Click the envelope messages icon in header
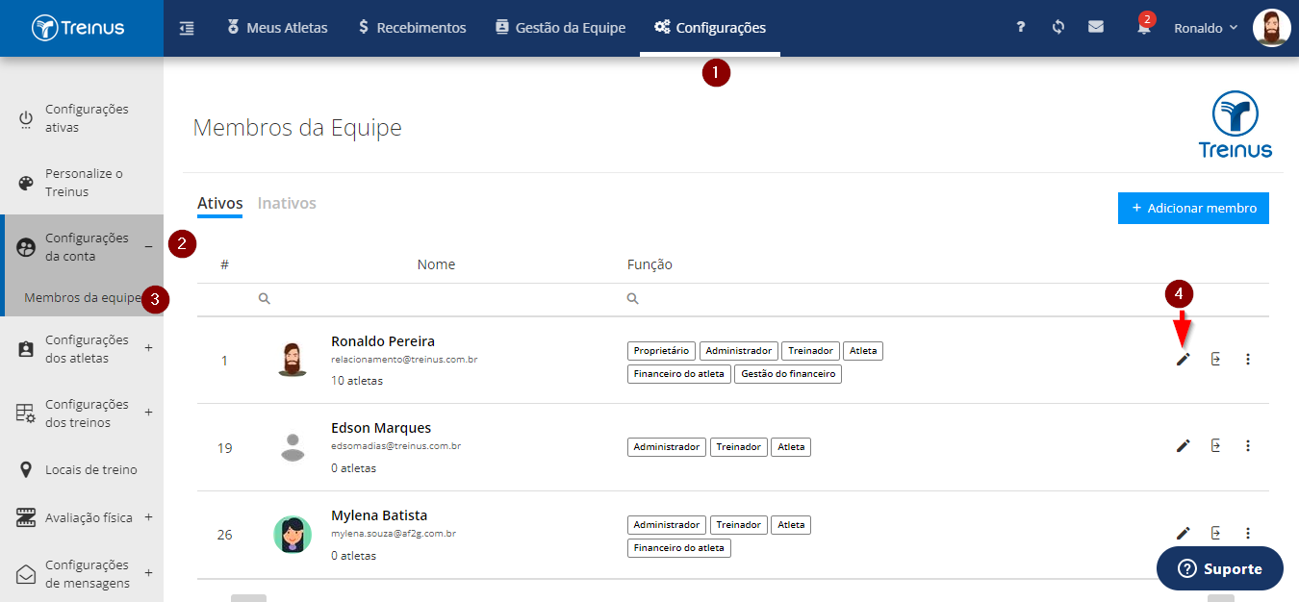 tap(1096, 27)
